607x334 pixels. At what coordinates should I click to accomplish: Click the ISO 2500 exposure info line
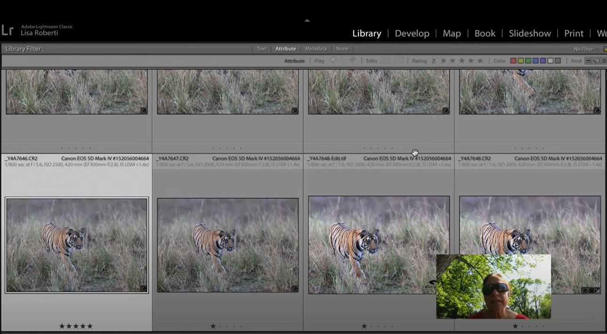click(77, 165)
